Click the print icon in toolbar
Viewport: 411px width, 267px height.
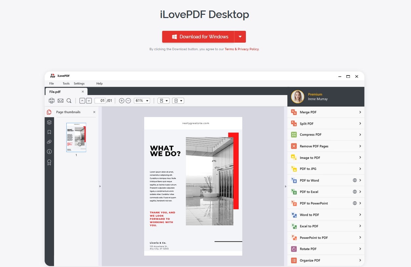tap(52, 101)
